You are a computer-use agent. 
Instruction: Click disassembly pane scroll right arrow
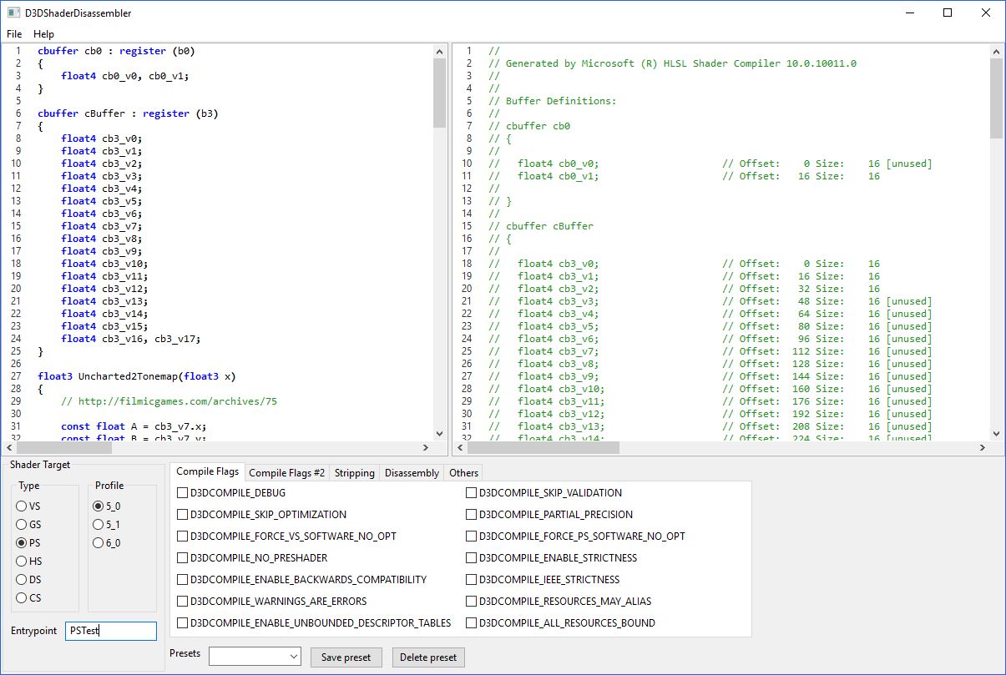(x=983, y=448)
